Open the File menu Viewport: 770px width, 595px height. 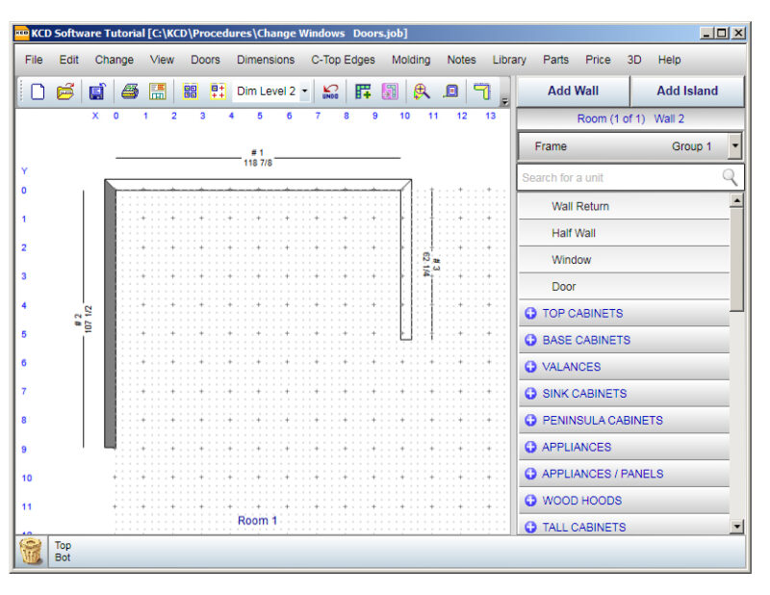click(x=34, y=60)
